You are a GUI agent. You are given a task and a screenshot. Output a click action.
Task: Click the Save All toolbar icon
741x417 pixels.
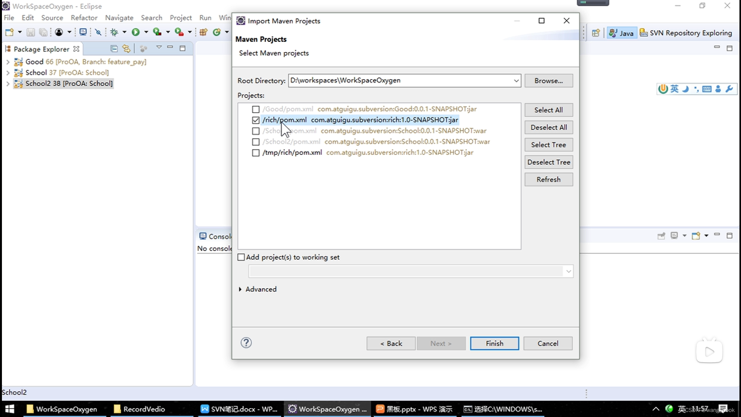click(43, 32)
